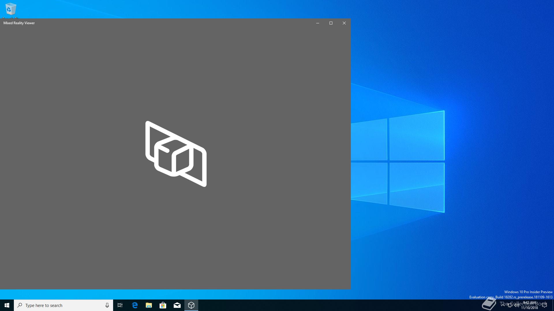Open Microsoft Store from the taskbar

pos(163,305)
